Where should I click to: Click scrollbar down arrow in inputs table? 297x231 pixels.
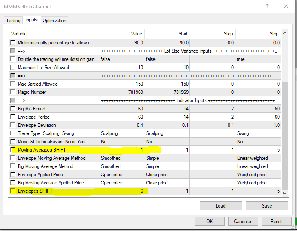(285, 194)
